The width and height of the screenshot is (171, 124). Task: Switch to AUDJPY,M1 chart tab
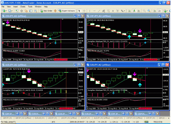coord(85,118)
